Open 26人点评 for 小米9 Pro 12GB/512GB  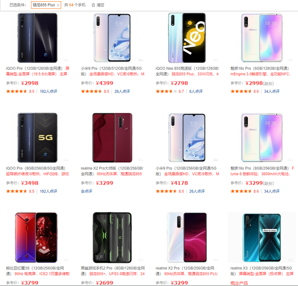pyautogui.click(x=122, y=91)
